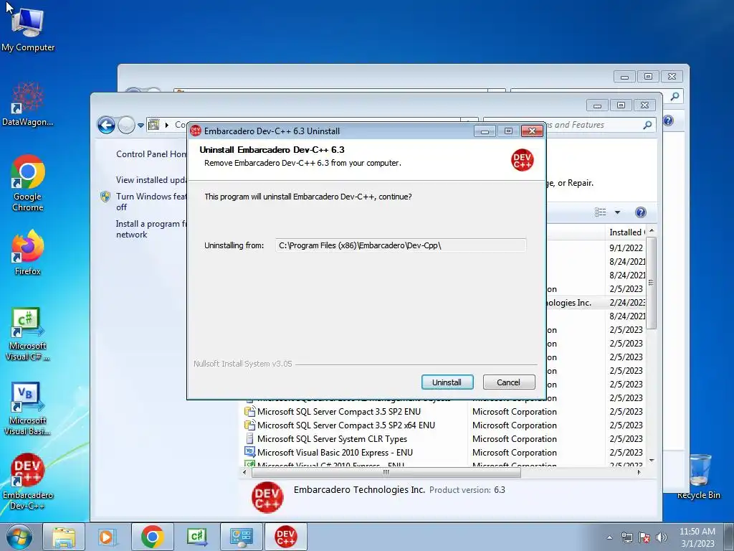Click the 9/1/2022 installed date cell
734x551 pixels.
(626, 248)
